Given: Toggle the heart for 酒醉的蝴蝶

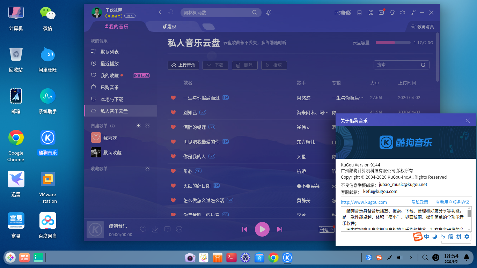Looking at the screenshot, I should click(x=173, y=127).
